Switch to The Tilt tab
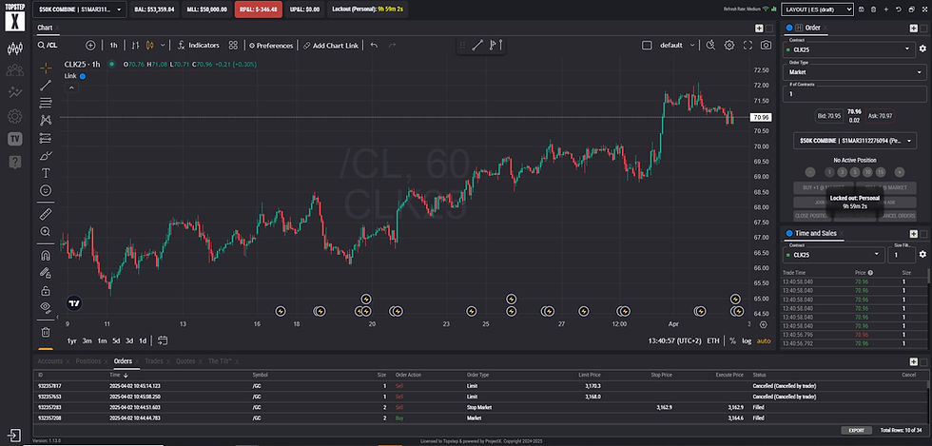This screenshot has height=446, width=932. (219, 361)
